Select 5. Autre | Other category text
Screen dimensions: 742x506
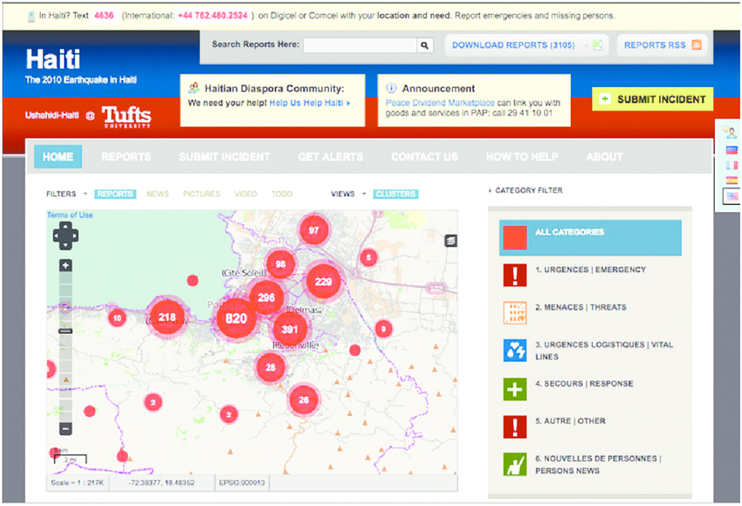(x=570, y=421)
